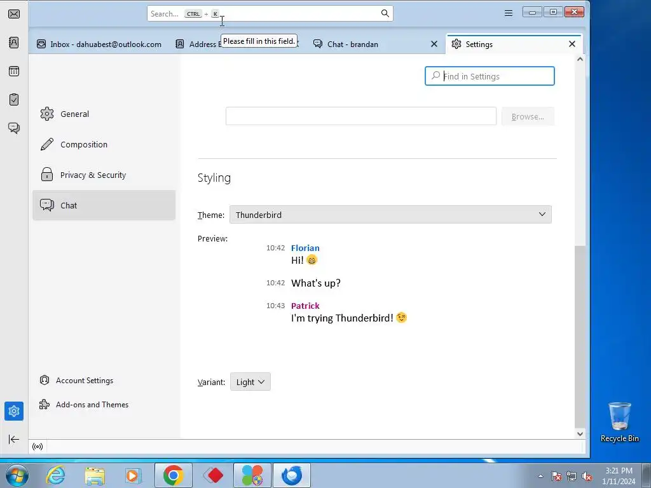
Task: Open Composition settings category
Action: click(x=104, y=144)
